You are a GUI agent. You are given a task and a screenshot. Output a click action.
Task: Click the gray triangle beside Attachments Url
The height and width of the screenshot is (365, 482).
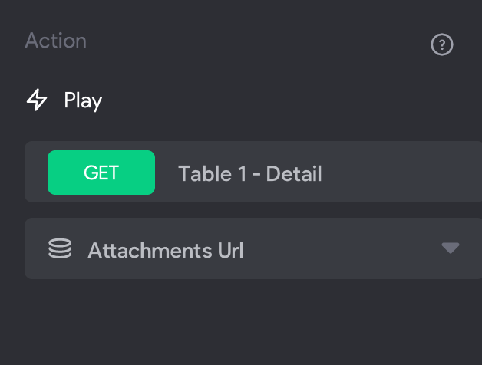[451, 248]
